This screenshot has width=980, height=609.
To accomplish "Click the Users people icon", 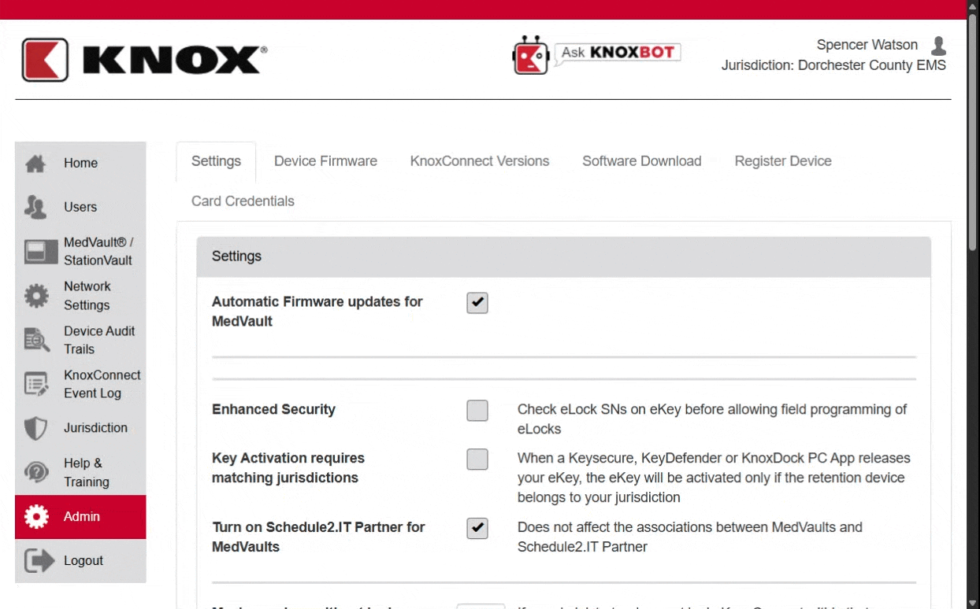I will pos(35,207).
